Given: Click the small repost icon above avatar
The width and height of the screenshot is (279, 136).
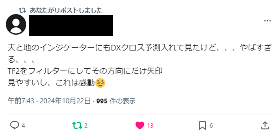Looking at the screenshot, I should pos(22,11).
